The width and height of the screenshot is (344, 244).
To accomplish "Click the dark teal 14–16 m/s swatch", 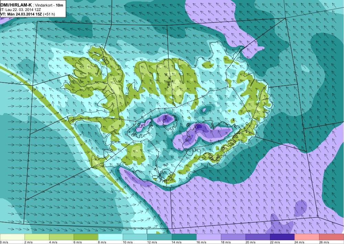I will point(184,237).
